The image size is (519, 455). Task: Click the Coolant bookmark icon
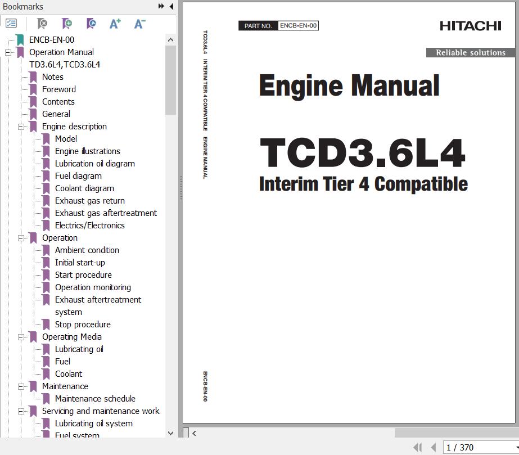point(46,374)
